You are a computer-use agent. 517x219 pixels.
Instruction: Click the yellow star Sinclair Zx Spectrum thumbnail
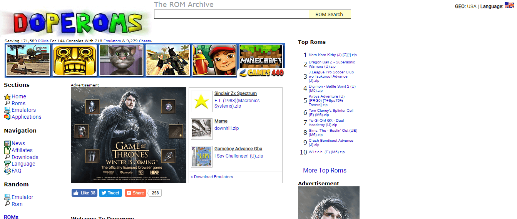click(x=202, y=101)
